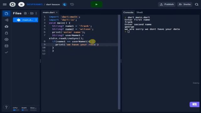Click the Storage usage indicator
This screenshot has width=201, height=113.
pyautogui.click(x=33, y=109)
